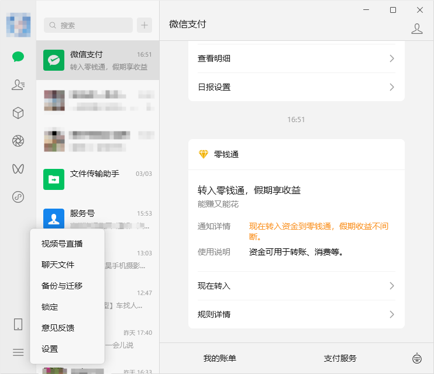The image size is (434, 374).
Task: Click the 能赚又能花 subtitle
Action: click(x=218, y=204)
